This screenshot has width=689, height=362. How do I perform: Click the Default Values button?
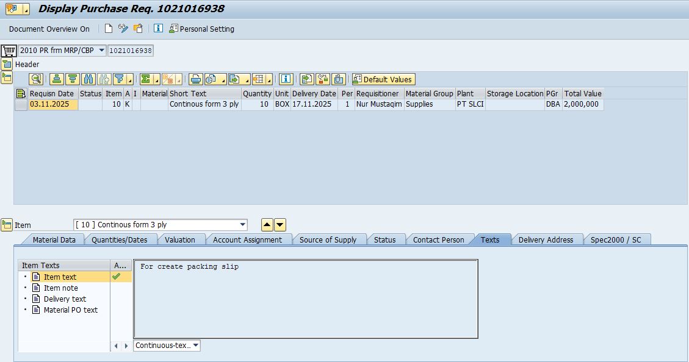[x=383, y=79]
